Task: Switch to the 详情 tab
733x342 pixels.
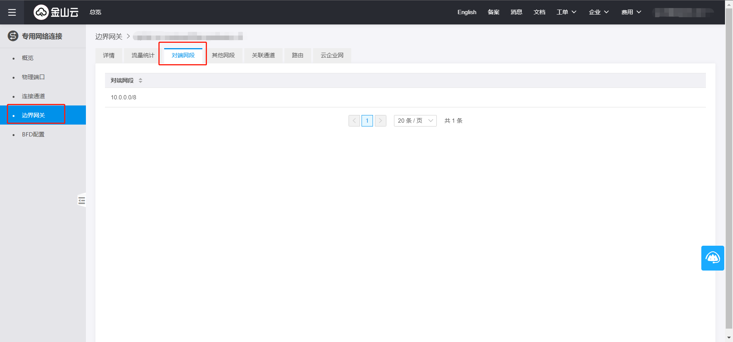Action: coord(109,55)
